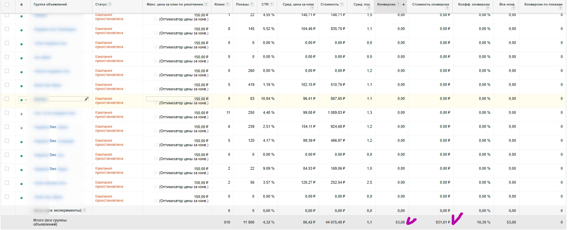This screenshot has height=230, width=569.
Task: Check the row with cost 1 089,83 ₽
Action: (x=7, y=113)
